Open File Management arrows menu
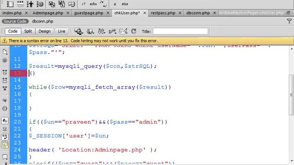294x165 pixels. pos(102,31)
